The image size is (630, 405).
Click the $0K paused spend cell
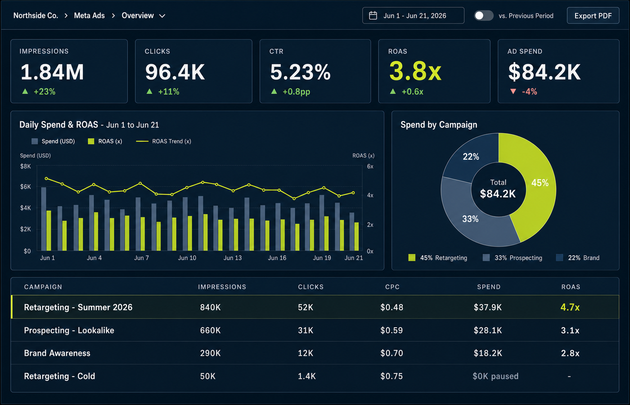coord(495,376)
